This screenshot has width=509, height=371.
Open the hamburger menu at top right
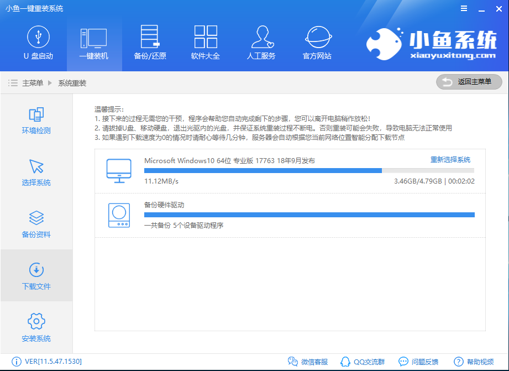(463, 8)
